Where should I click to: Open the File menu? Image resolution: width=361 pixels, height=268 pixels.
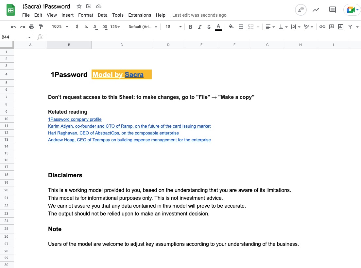26,15
